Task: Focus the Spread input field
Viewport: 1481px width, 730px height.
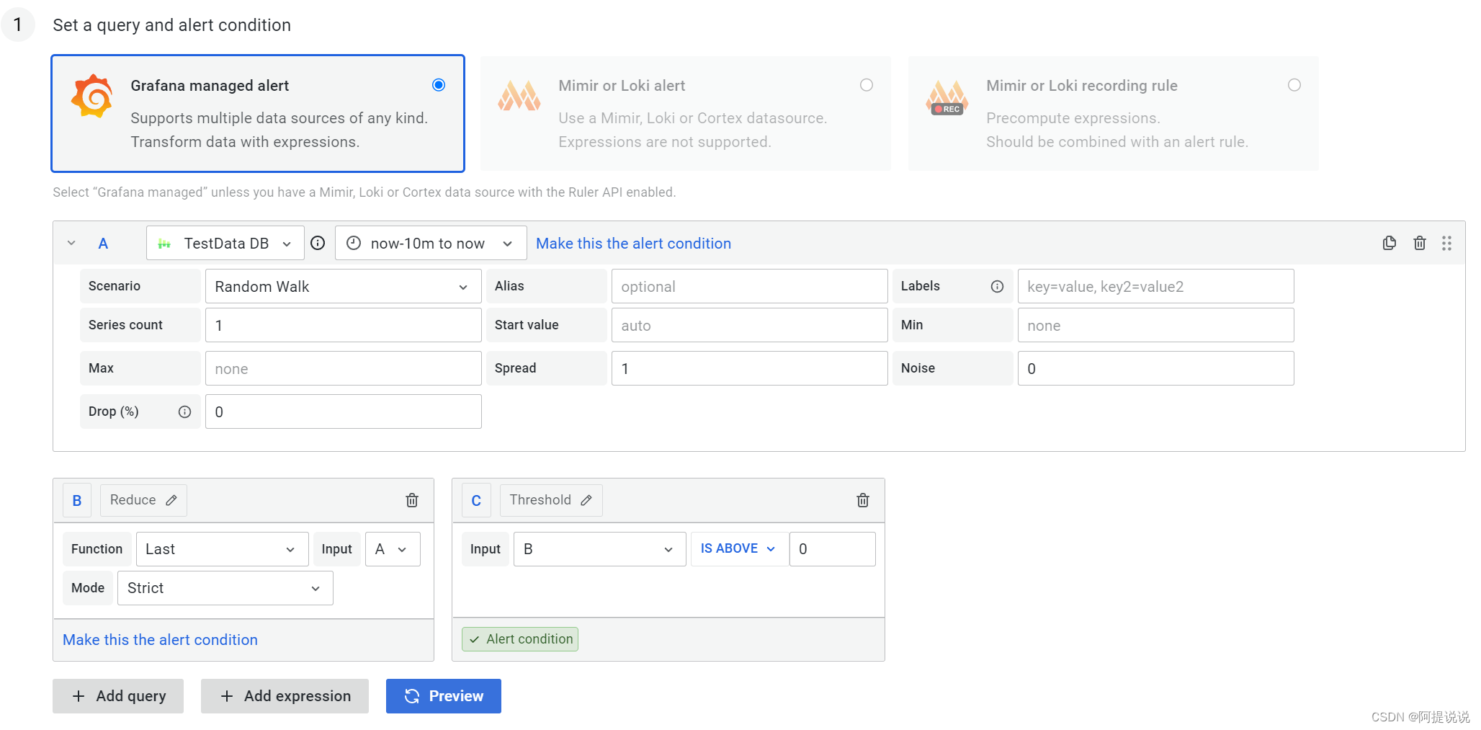Action: point(749,368)
